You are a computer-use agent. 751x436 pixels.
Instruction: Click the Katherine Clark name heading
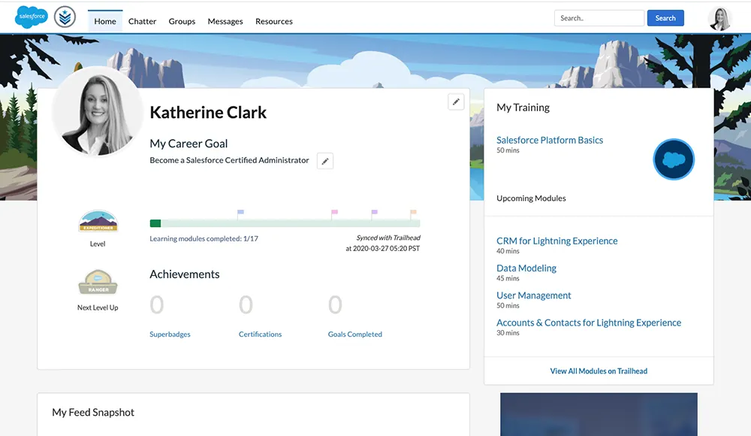pyautogui.click(x=208, y=112)
